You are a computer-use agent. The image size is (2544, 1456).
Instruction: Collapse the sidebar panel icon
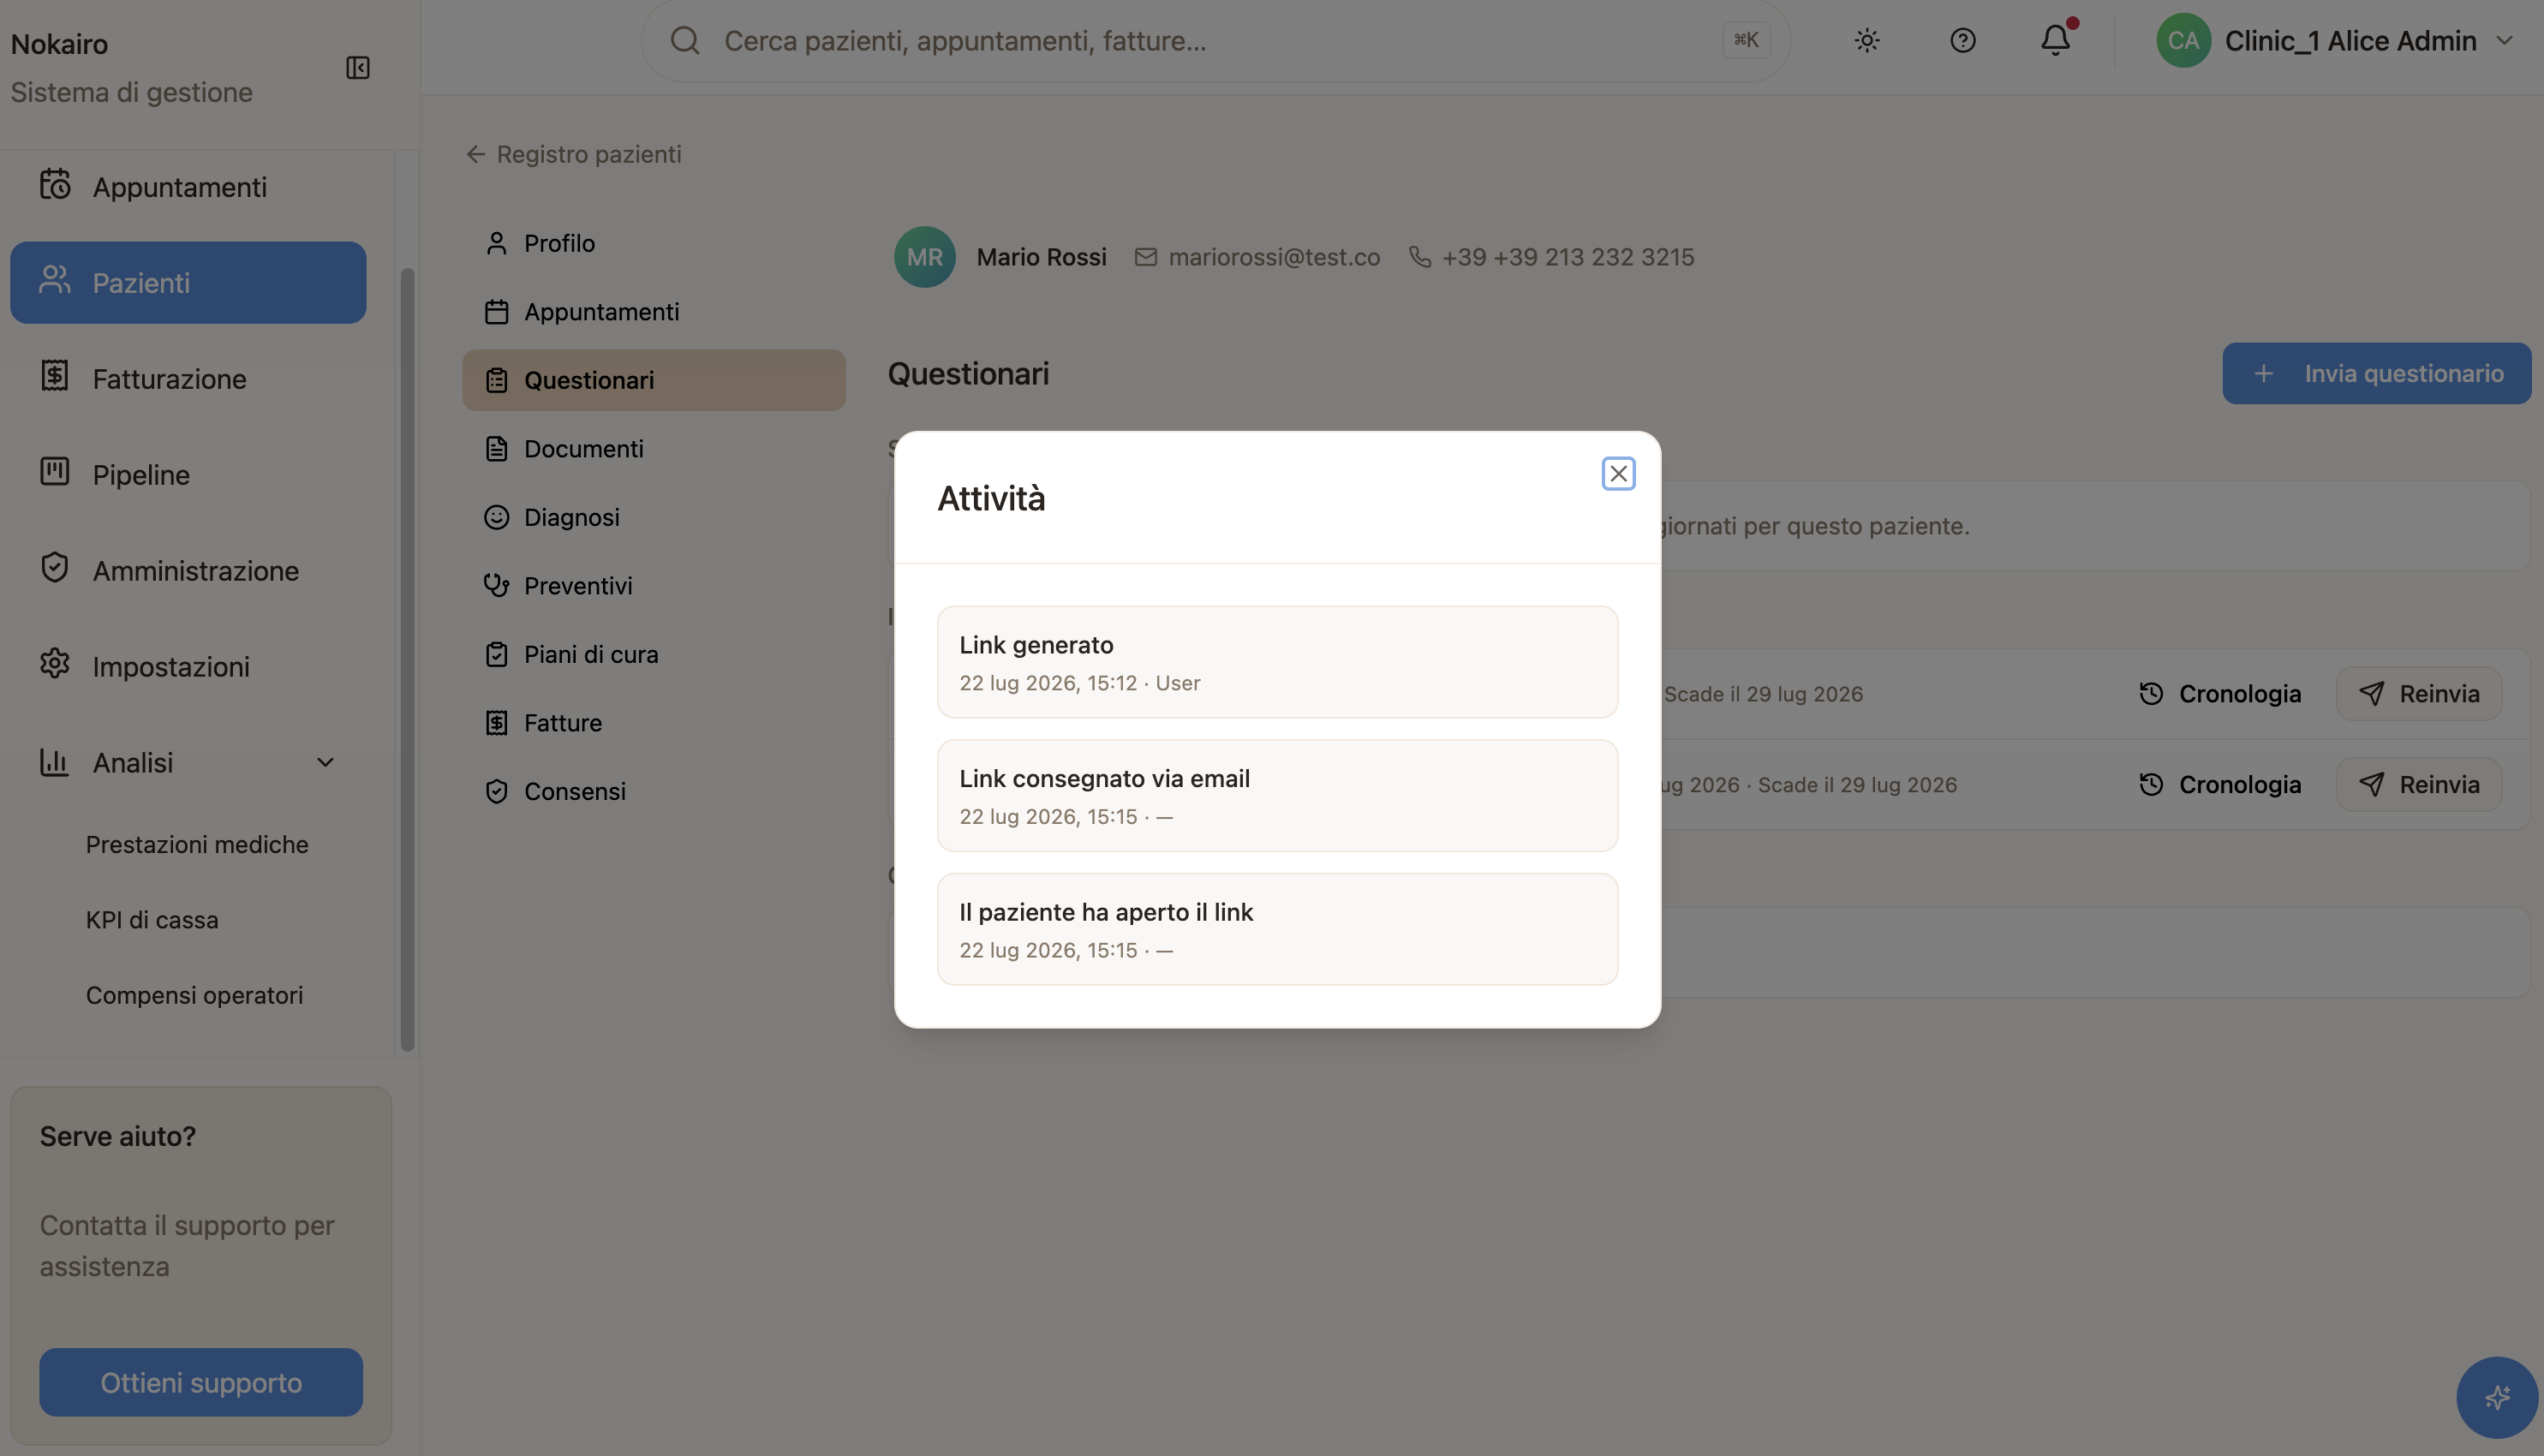click(x=357, y=67)
